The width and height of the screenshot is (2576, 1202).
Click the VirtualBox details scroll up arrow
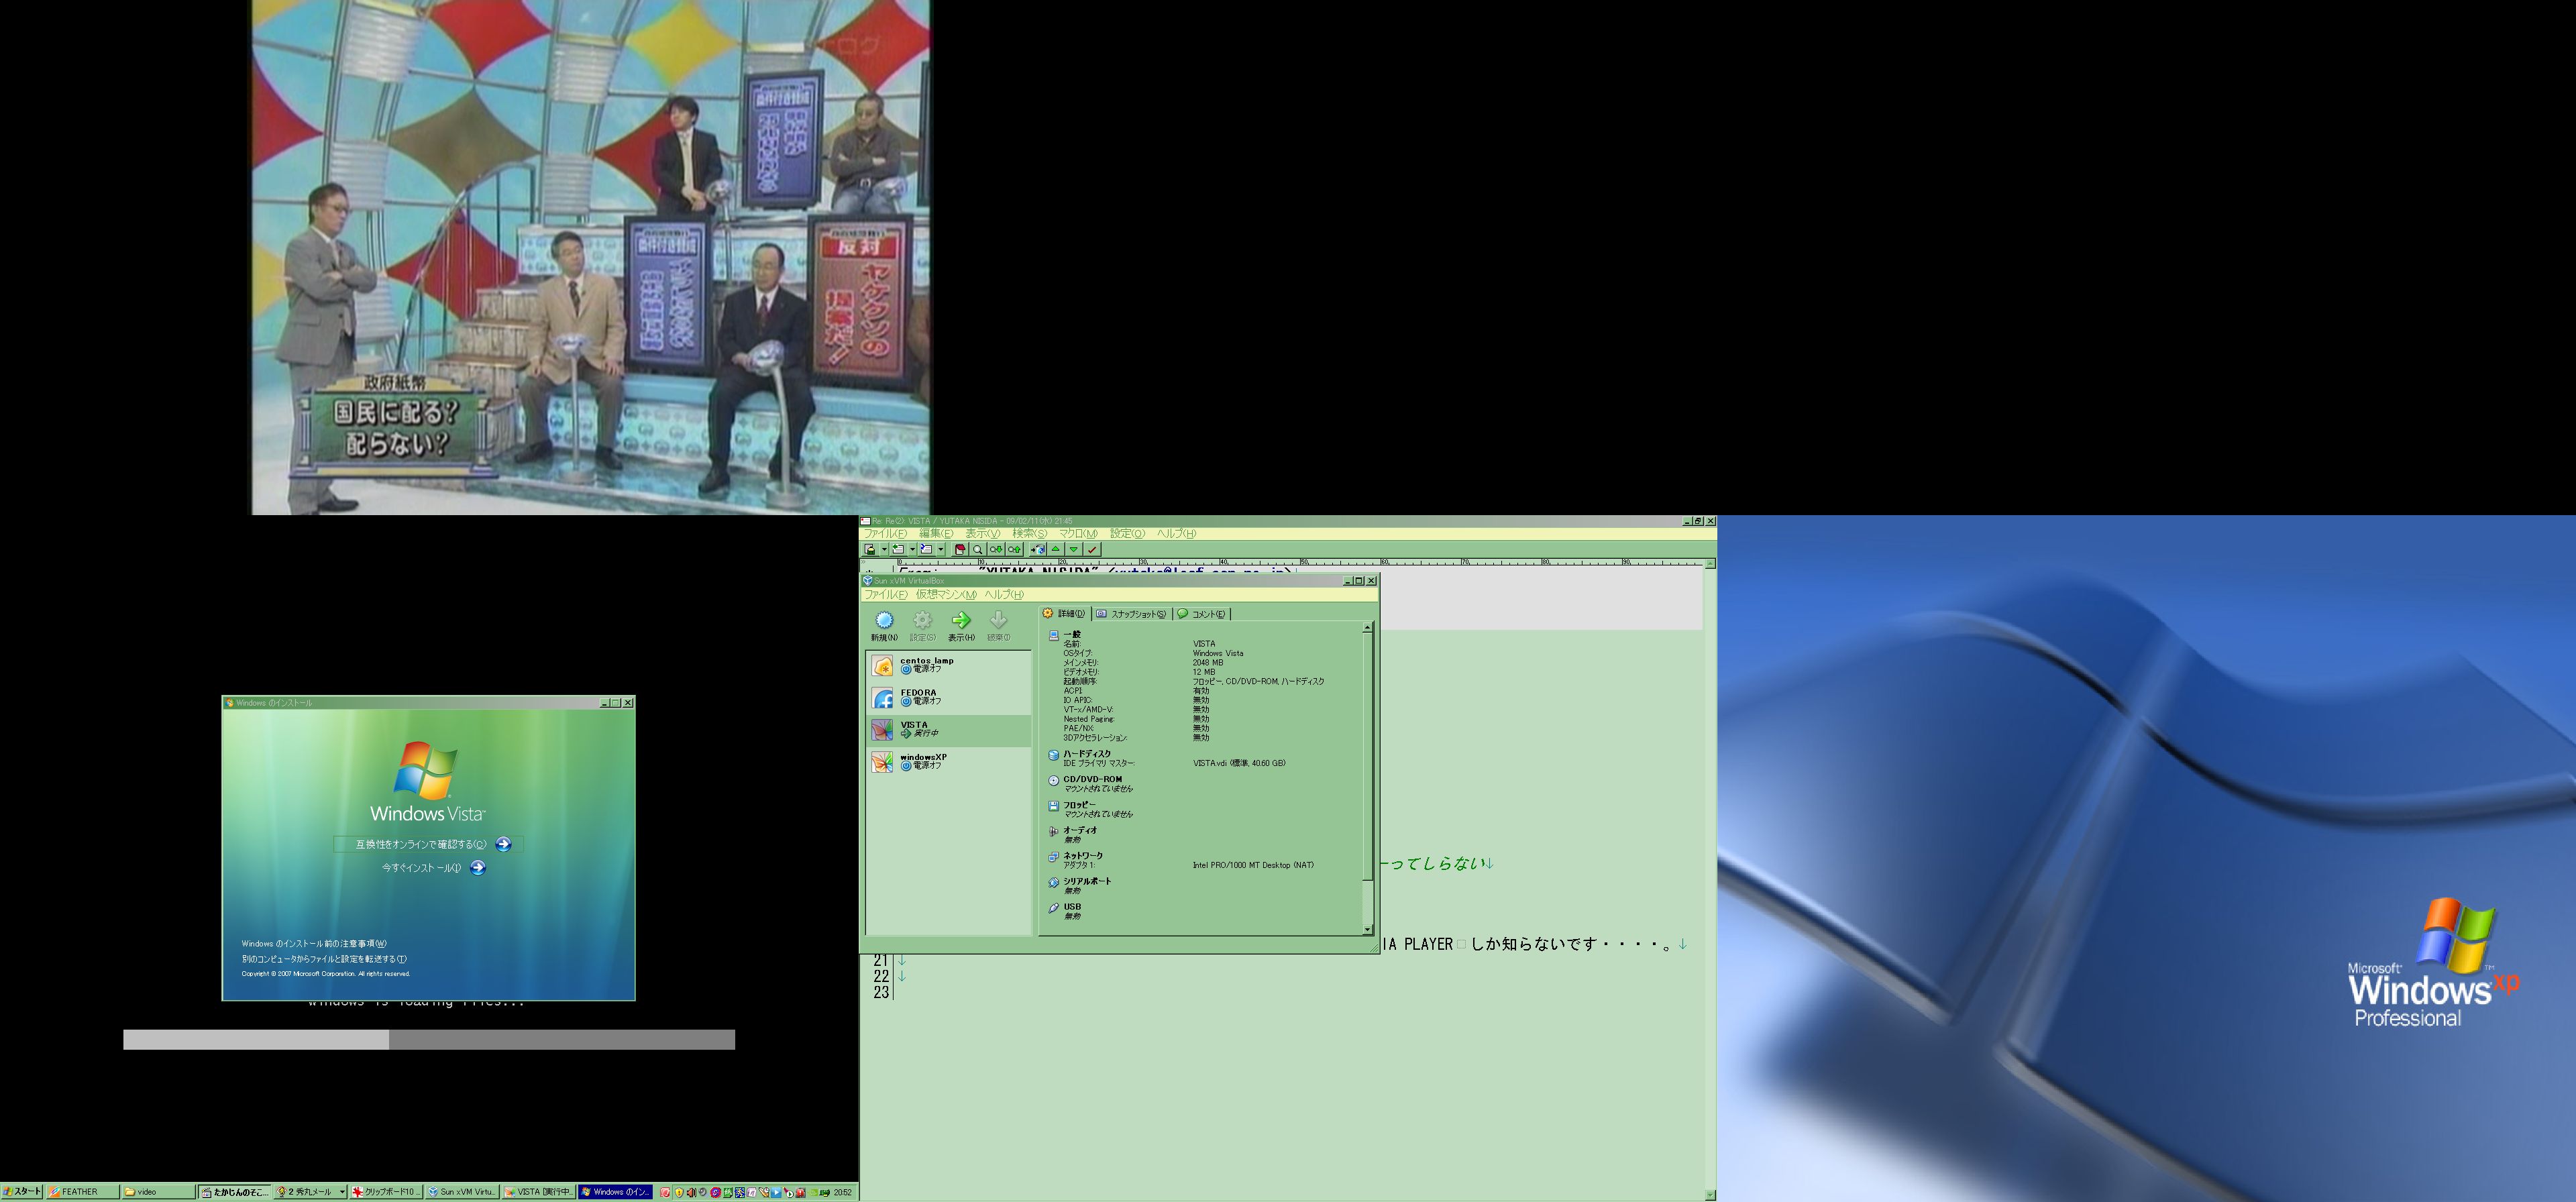pos(1368,628)
